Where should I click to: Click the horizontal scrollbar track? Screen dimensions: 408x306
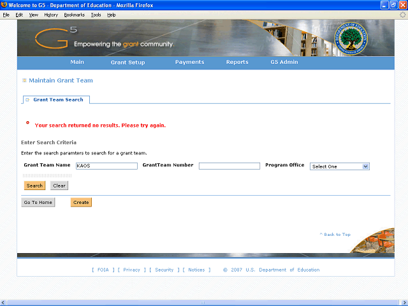[x=203, y=303]
